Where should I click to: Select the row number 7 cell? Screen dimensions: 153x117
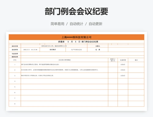click(x=15, y=98)
